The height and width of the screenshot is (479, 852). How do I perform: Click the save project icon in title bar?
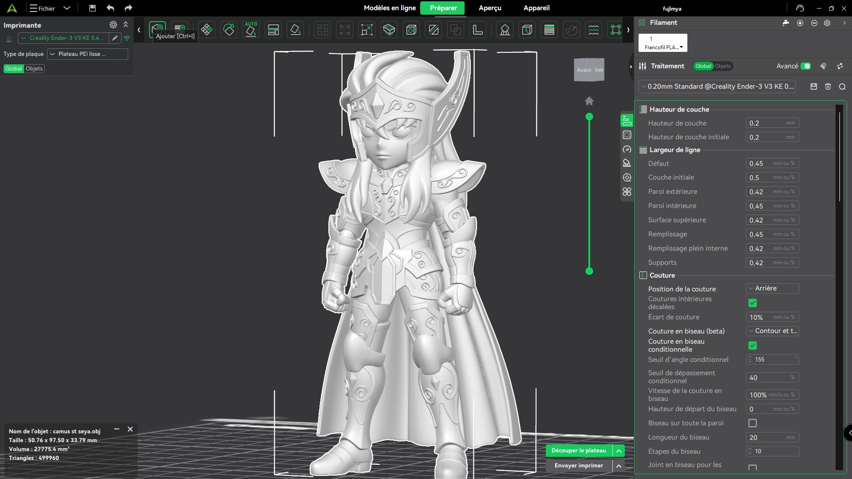coord(92,8)
